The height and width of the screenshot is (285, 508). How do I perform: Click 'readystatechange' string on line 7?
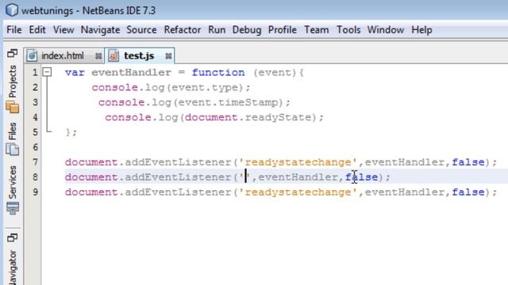click(298, 162)
